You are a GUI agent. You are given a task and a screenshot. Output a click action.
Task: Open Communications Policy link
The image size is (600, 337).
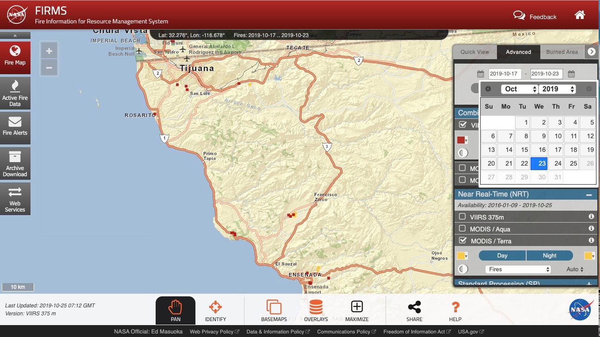coord(347,332)
